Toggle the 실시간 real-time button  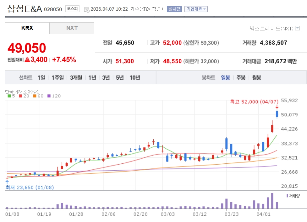click(x=174, y=9)
